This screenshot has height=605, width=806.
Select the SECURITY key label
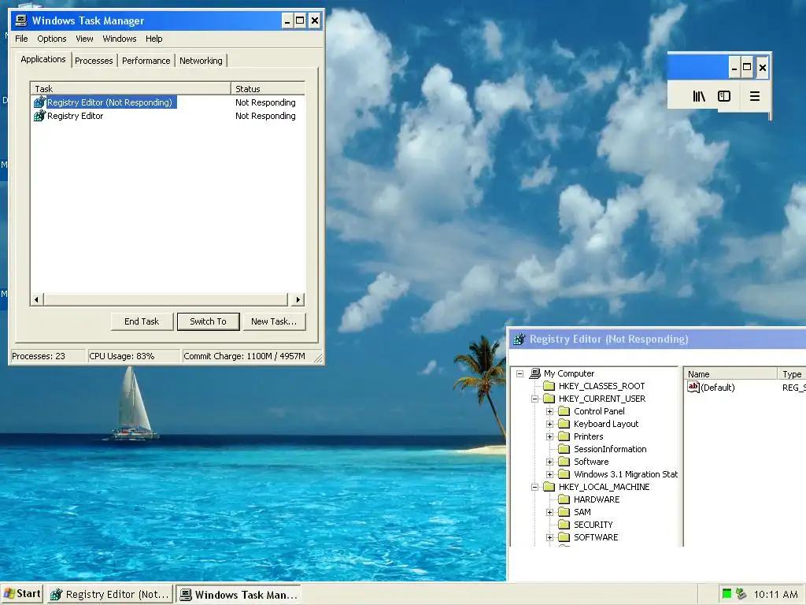pos(593,525)
